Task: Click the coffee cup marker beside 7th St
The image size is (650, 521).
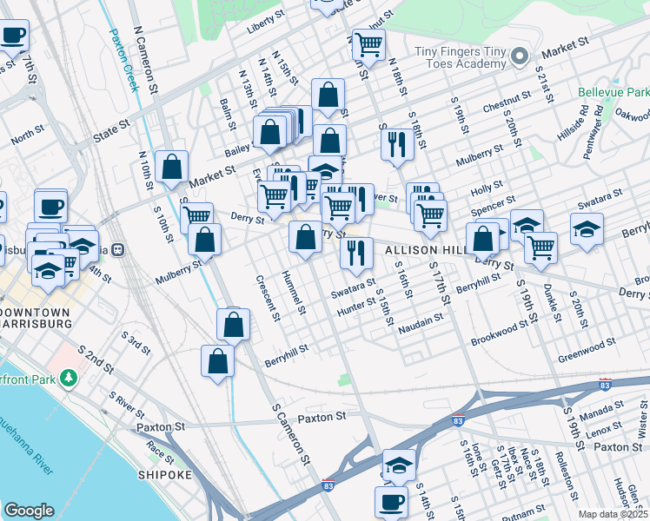Action: [14, 37]
